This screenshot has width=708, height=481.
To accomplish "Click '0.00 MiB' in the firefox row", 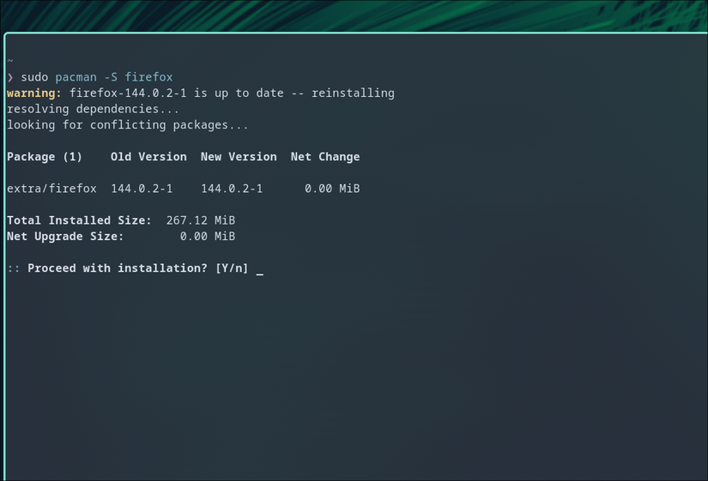I will coord(332,189).
